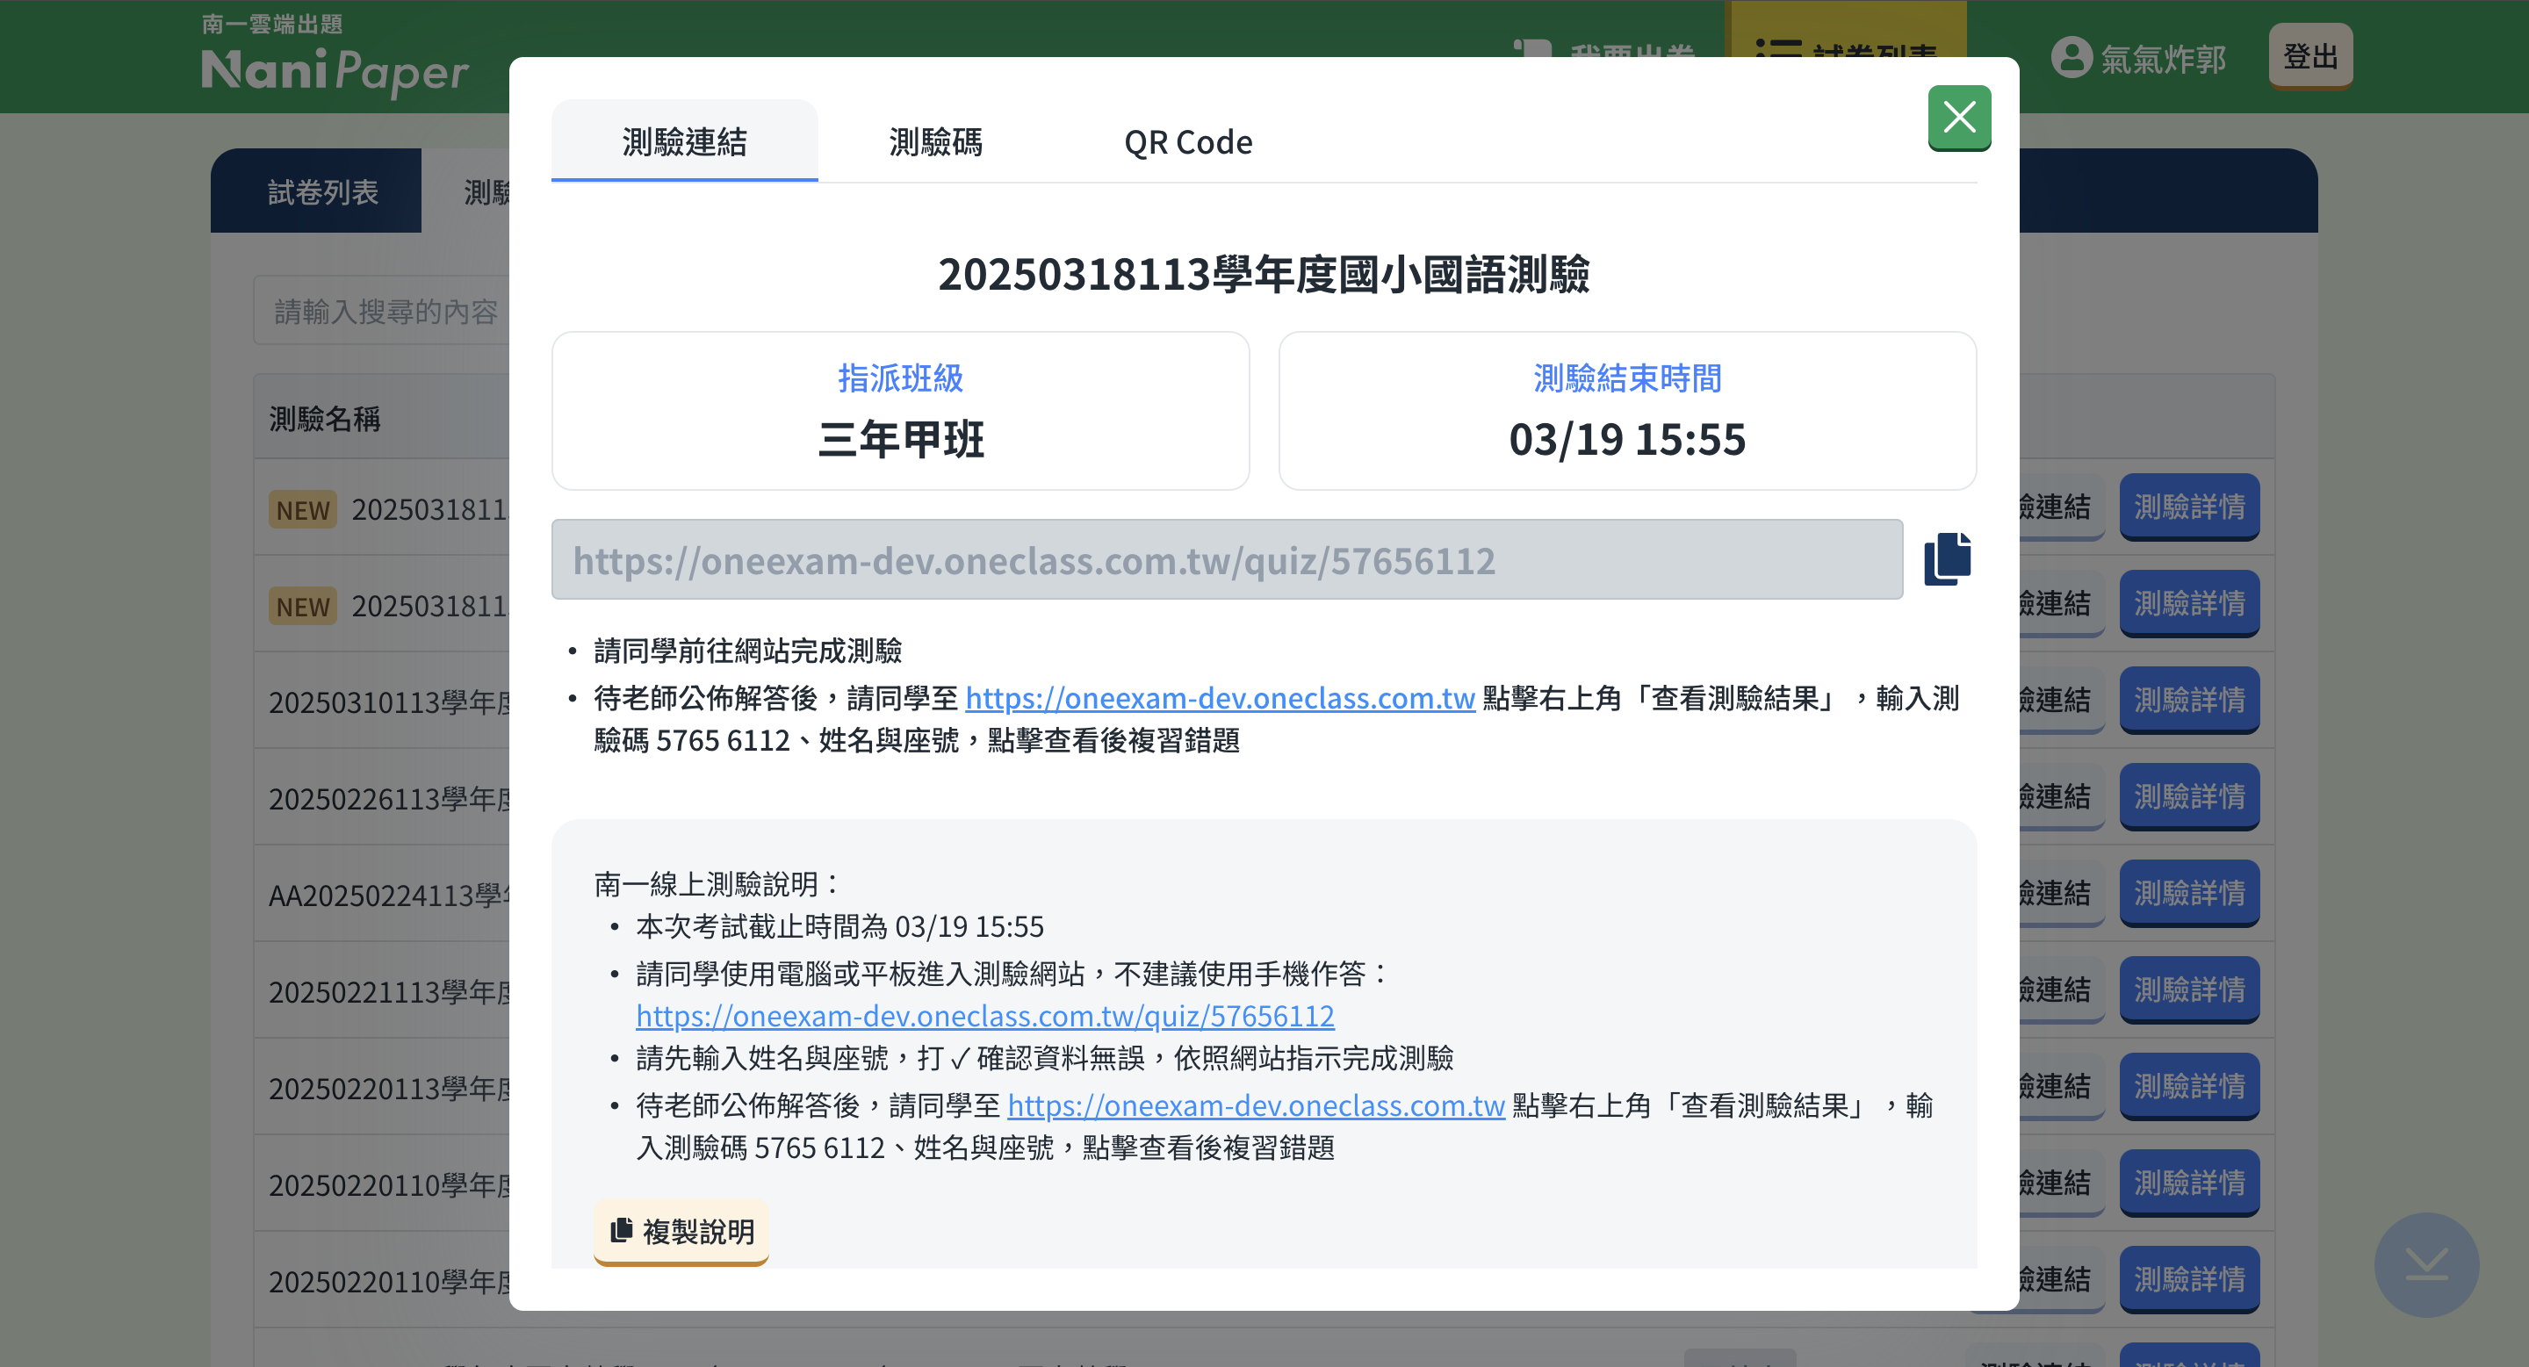Open 測驗詳情 for 20250310113 row
The height and width of the screenshot is (1367, 2529).
pos(2189,700)
